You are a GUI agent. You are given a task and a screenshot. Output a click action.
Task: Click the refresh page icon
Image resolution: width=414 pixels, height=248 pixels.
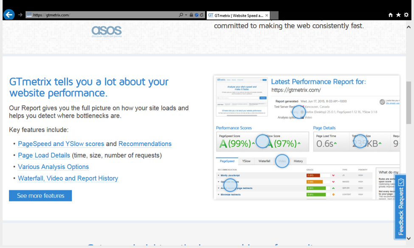[x=202, y=15]
